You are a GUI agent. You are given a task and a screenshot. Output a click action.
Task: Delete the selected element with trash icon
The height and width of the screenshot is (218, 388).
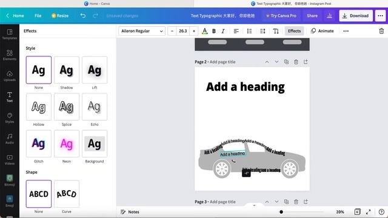(x=381, y=31)
